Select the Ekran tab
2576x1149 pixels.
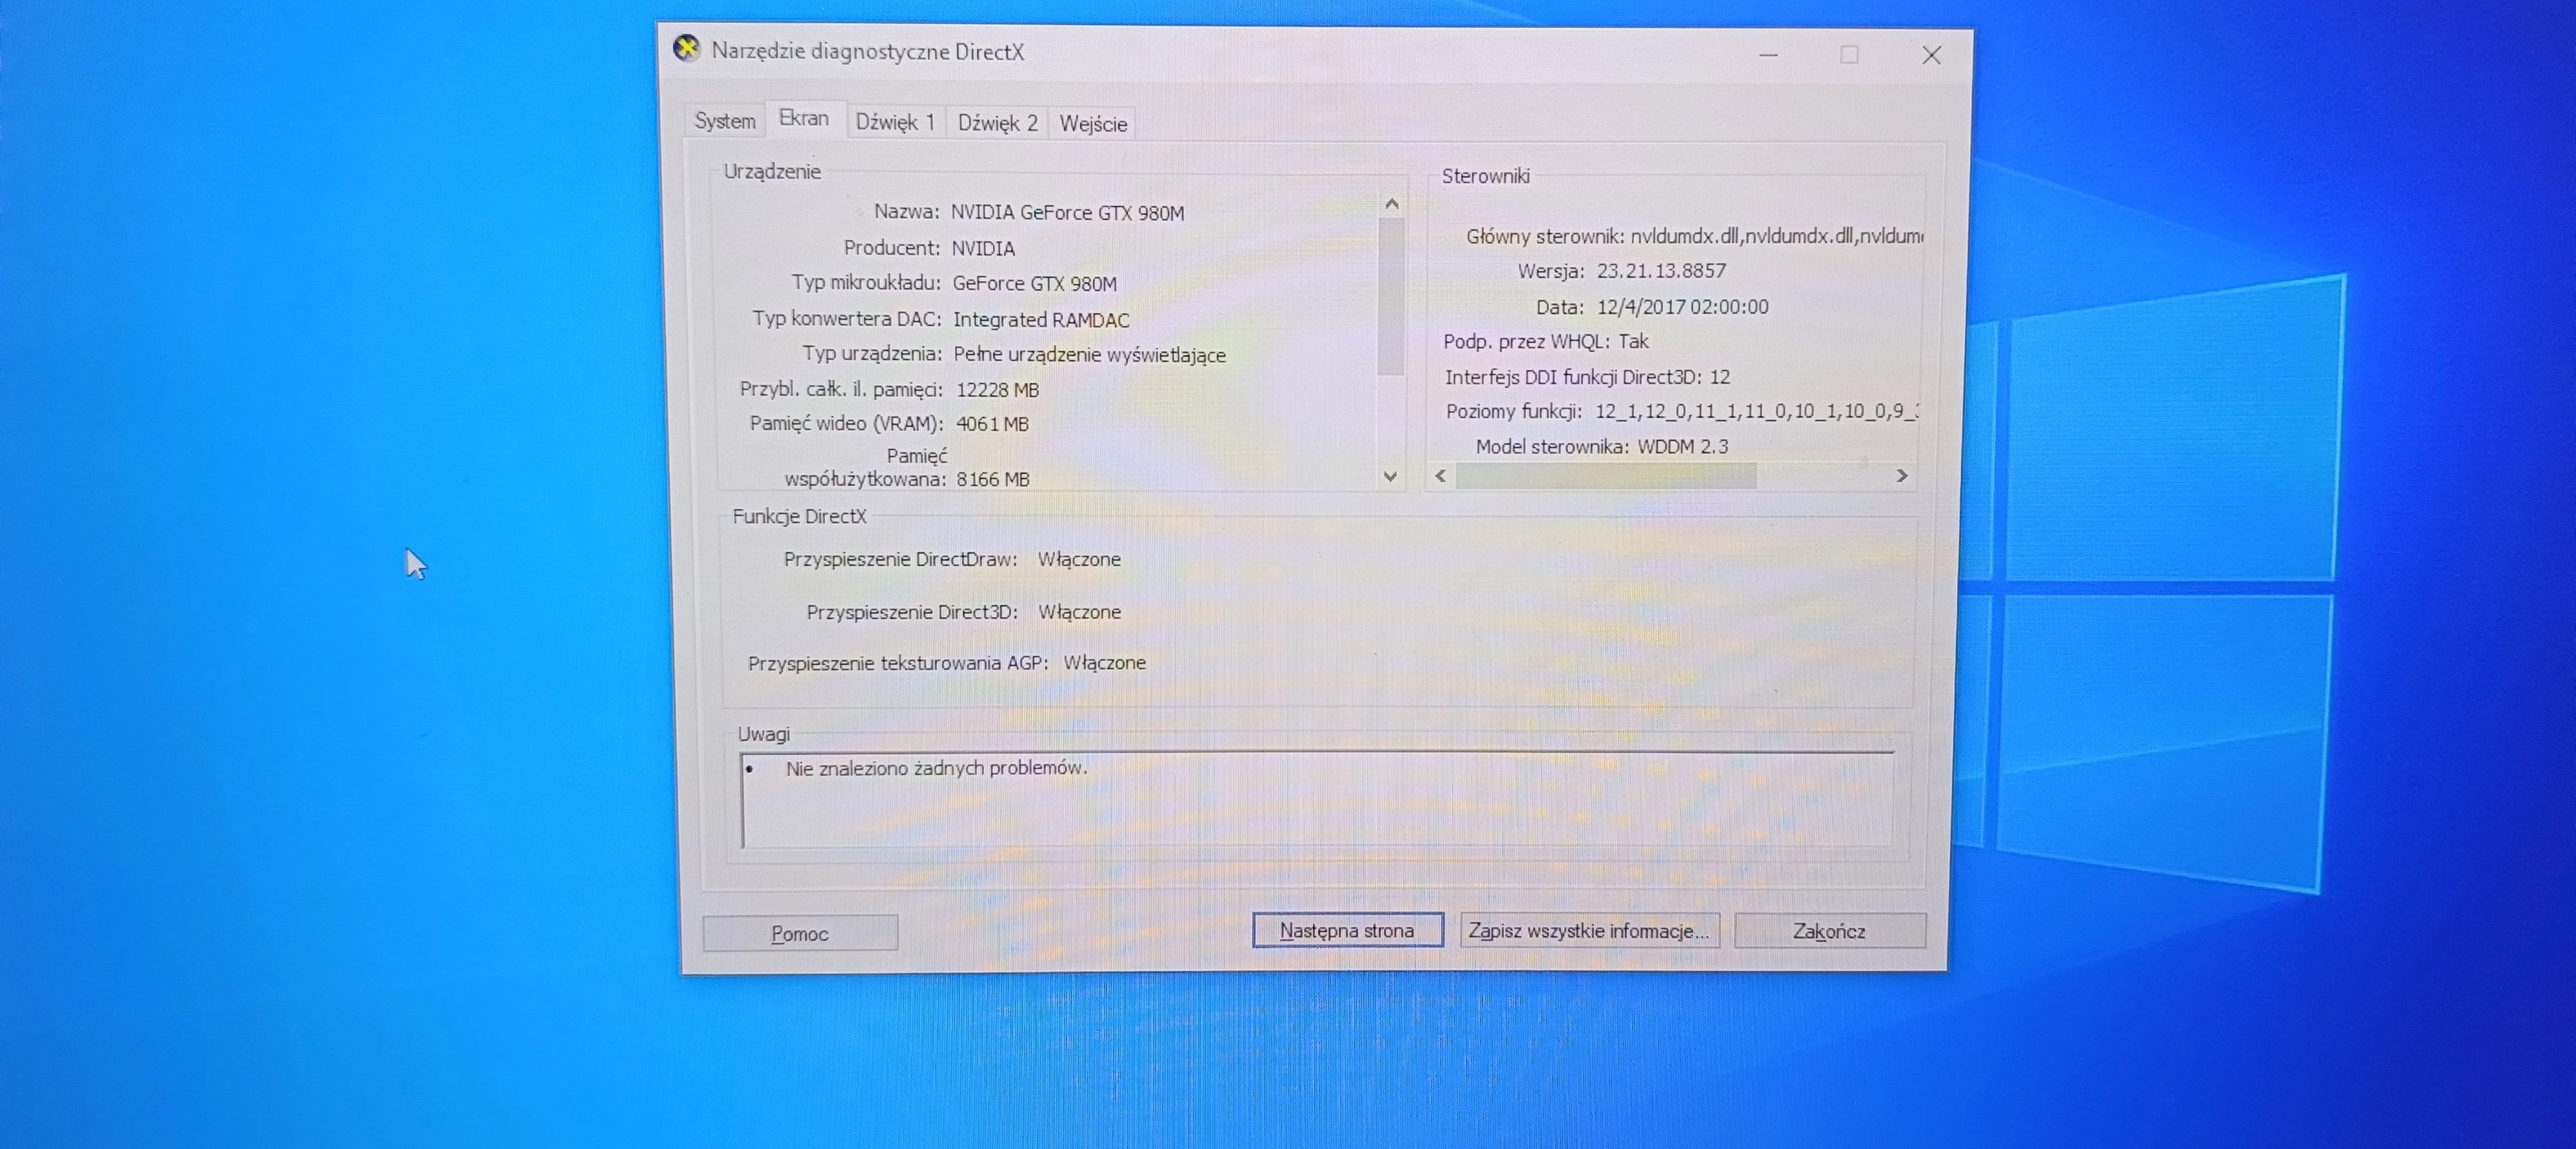point(804,118)
